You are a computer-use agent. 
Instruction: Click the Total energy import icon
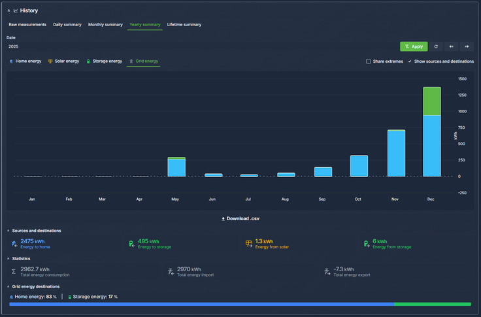[x=171, y=271]
